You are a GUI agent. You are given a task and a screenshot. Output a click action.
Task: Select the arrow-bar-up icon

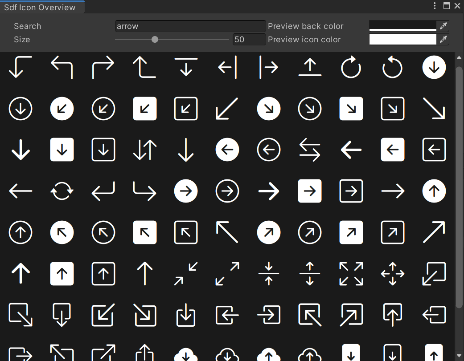click(x=310, y=67)
